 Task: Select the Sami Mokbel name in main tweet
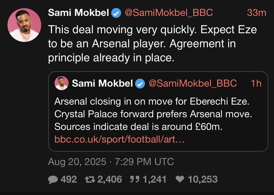(x=79, y=13)
